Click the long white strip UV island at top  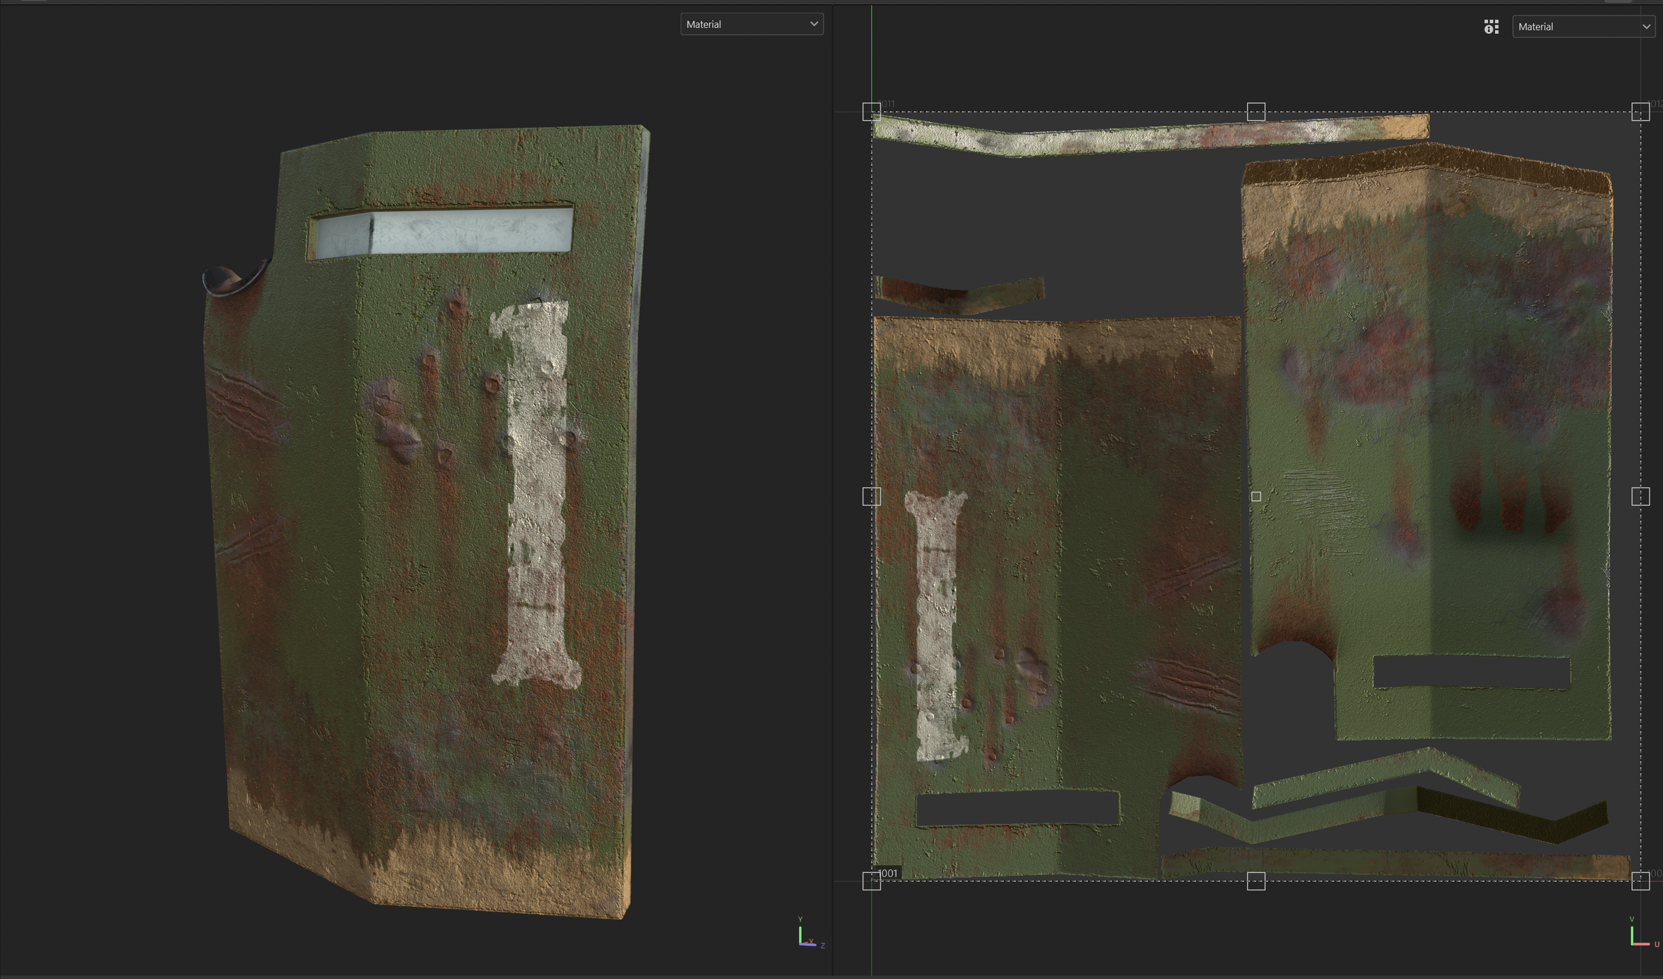[x=1151, y=135]
